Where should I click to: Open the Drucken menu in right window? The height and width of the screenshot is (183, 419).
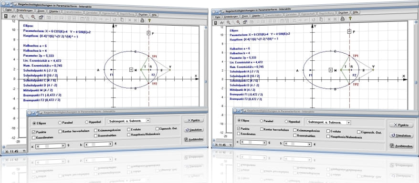pos(343,12)
